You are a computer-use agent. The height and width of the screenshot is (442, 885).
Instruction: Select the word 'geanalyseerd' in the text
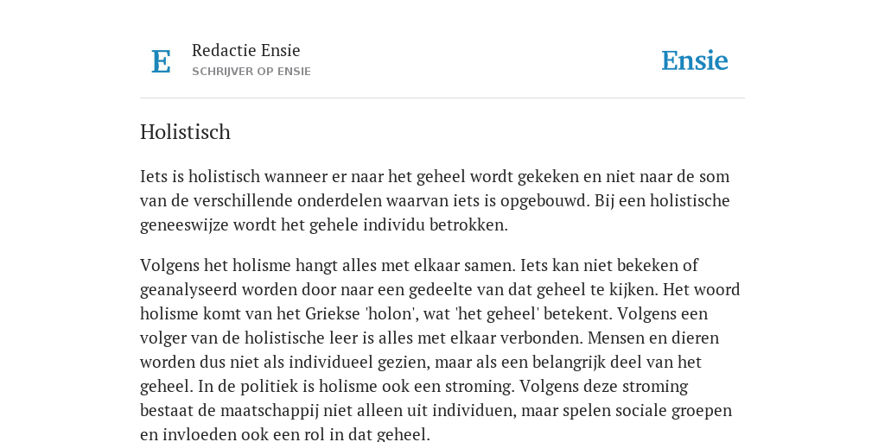[188, 290]
